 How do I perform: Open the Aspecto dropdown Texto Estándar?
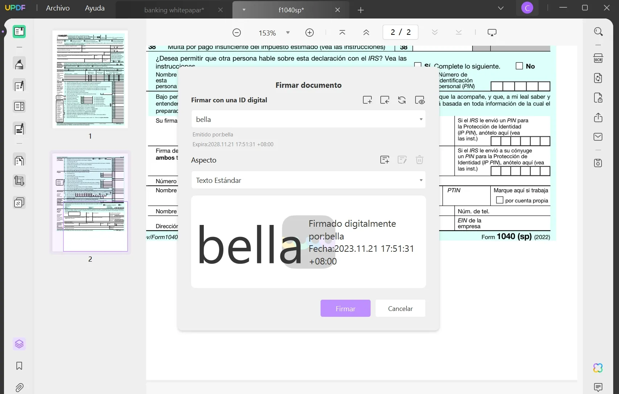click(308, 180)
